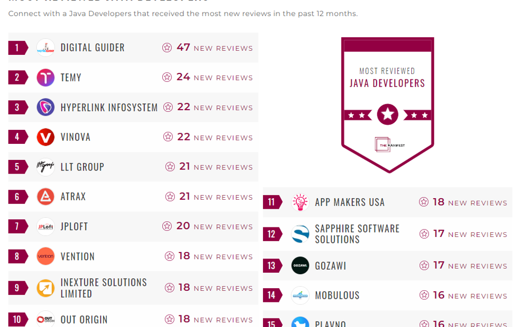The width and height of the screenshot is (514, 327).
Task: Click the black Gozawi logo
Action: [300, 266]
